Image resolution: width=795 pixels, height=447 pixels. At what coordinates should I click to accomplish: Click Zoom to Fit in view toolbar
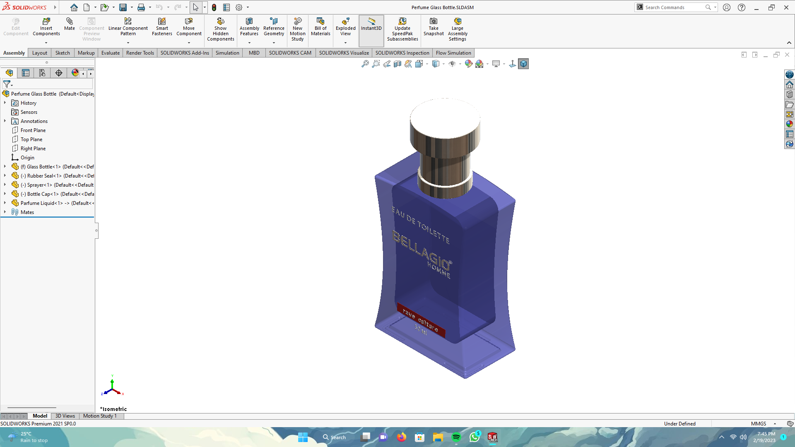[x=365, y=64]
